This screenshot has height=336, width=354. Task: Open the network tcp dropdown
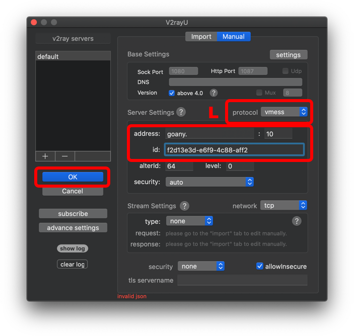pyautogui.click(x=284, y=205)
